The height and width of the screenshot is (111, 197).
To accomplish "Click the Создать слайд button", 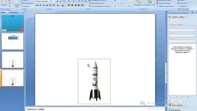I will point(17,4).
